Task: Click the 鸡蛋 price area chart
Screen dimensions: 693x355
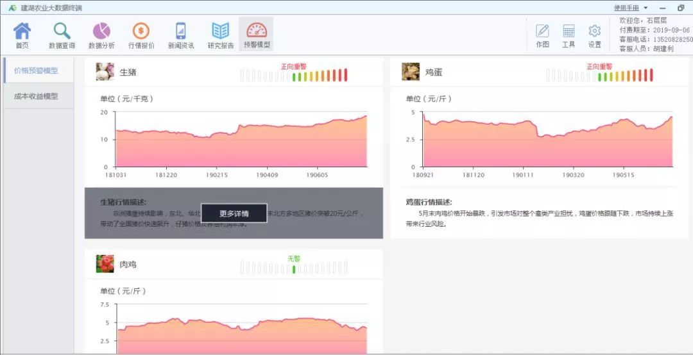Action: [x=547, y=140]
